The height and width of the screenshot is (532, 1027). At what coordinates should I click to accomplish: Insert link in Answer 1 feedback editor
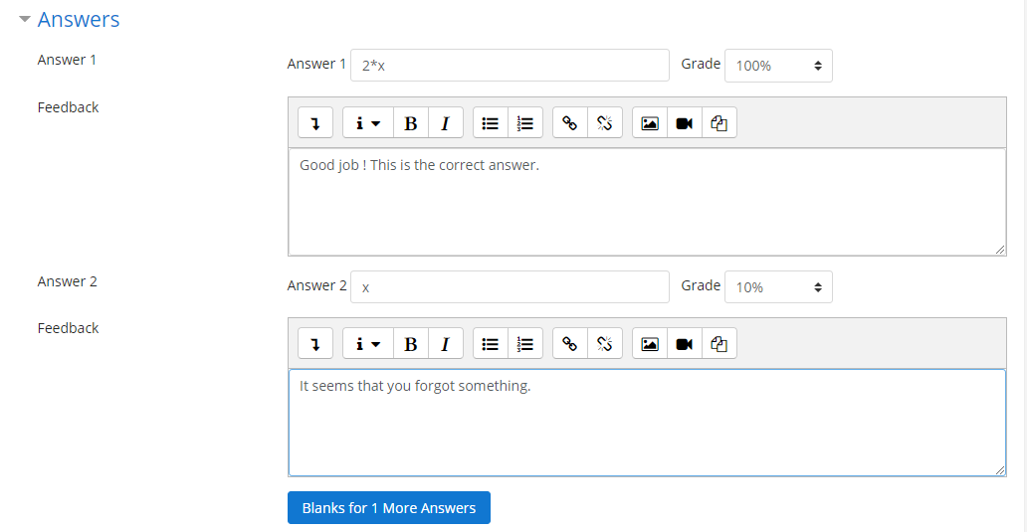(570, 123)
